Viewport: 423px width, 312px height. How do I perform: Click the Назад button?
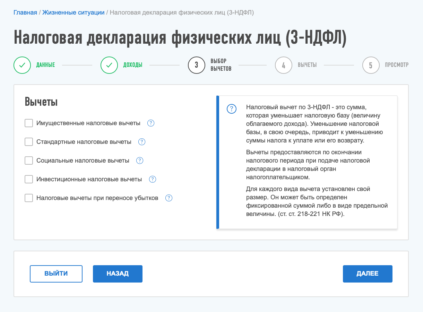118,274
